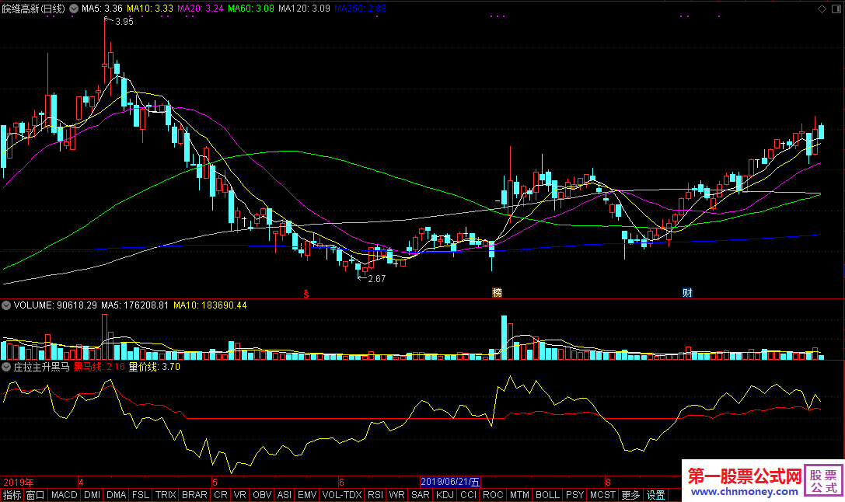Click the MA60: 3.08 label
Image resolution: width=845 pixels, height=502 pixels.
click(x=250, y=9)
